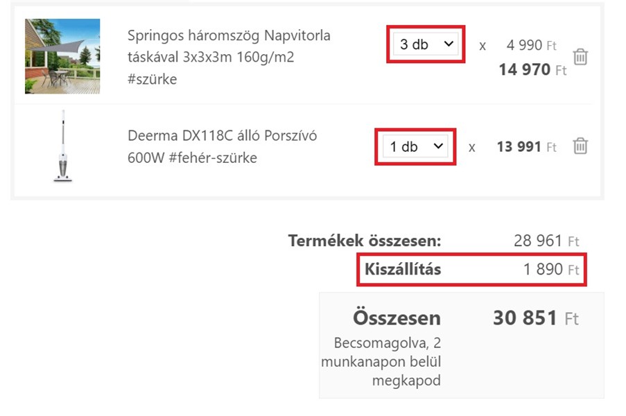Image resolution: width=626 pixels, height=416 pixels.
Task: Remove Deerma DX118C vacuum using trash icon
Action: [580, 146]
